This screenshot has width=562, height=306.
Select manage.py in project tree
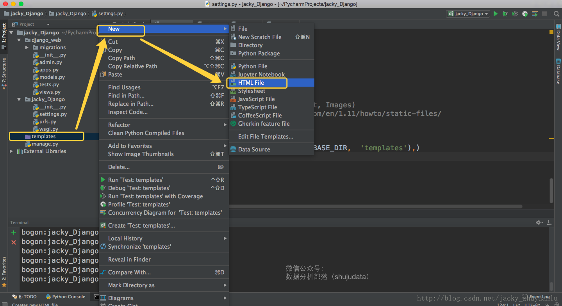pos(41,144)
